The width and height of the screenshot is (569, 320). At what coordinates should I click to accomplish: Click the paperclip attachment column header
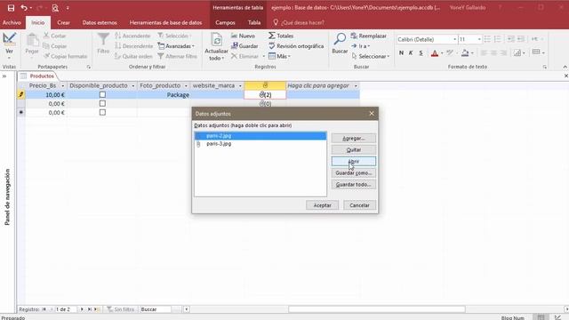[265, 85]
